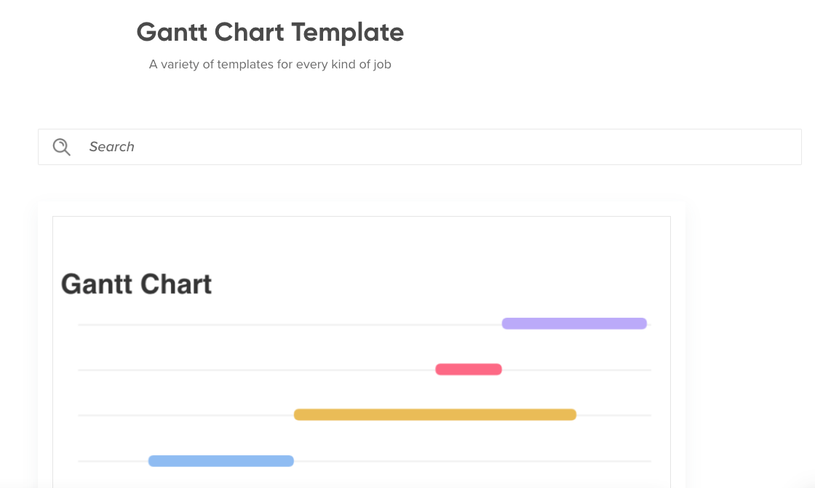This screenshot has width=815, height=488.
Task: Click the "Gantt Chart" title inside preview
Action: click(x=137, y=284)
